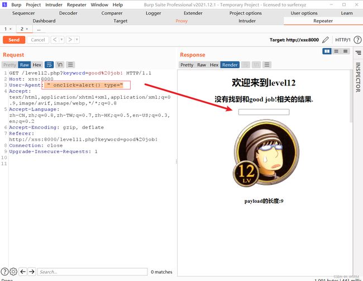Viewport: 363px width, 281px height.
Task: Click the User-Agent header line
Action: pos(66,85)
